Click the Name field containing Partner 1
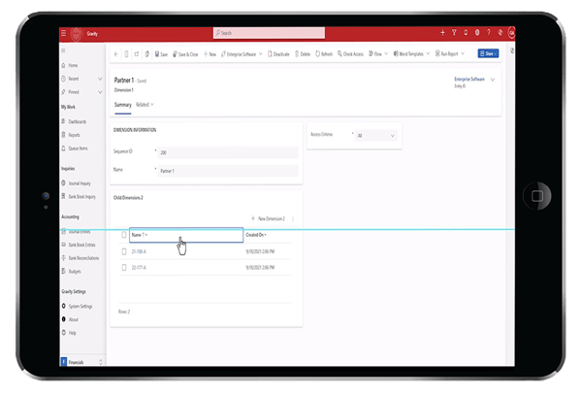 tap(228, 171)
